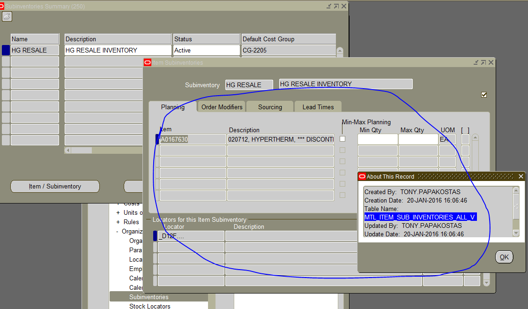Click the scroll-up arrow in the item region

click(x=475, y=136)
